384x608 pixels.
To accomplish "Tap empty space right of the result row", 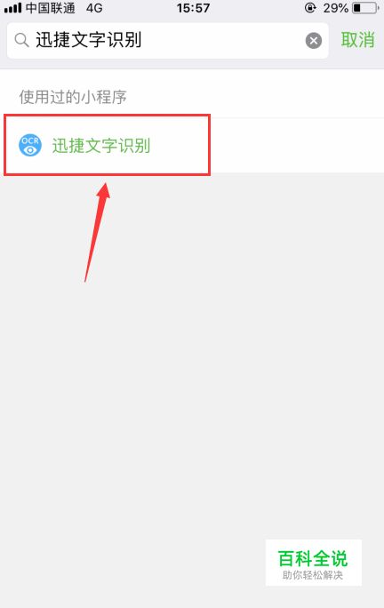I will [x=297, y=146].
